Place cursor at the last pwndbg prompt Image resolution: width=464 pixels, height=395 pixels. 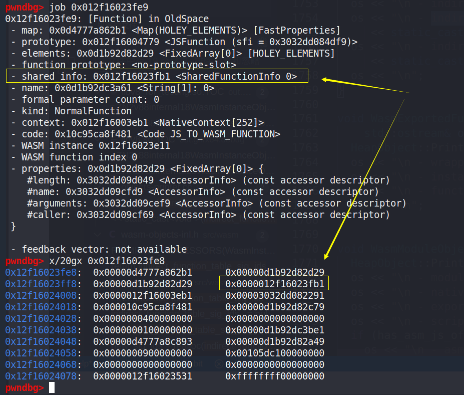point(52,387)
